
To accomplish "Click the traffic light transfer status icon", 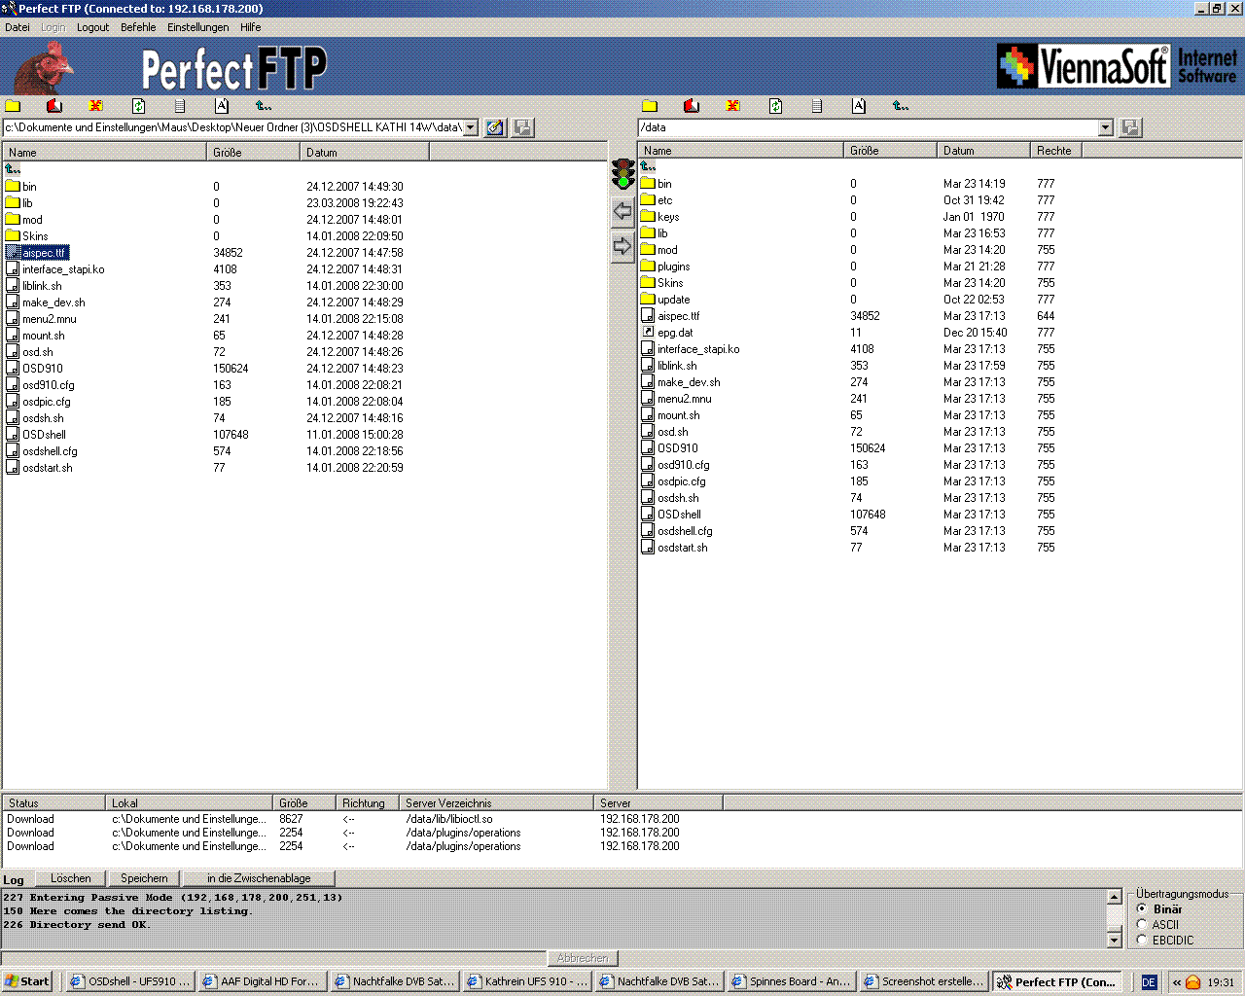I will point(622,174).
